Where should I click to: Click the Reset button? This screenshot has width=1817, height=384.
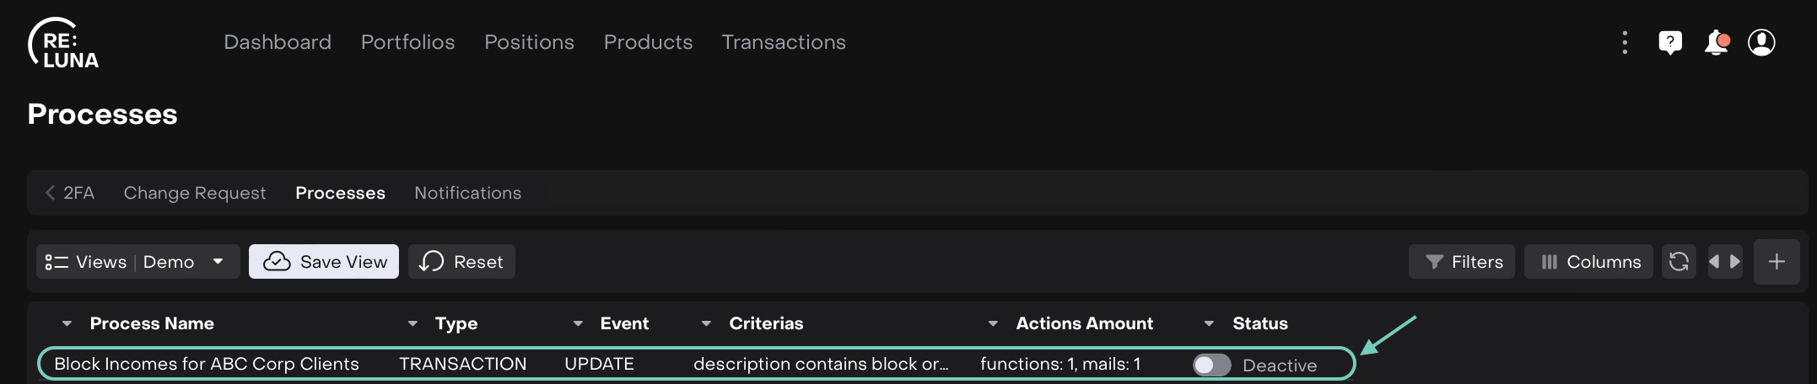click(461, 262)
